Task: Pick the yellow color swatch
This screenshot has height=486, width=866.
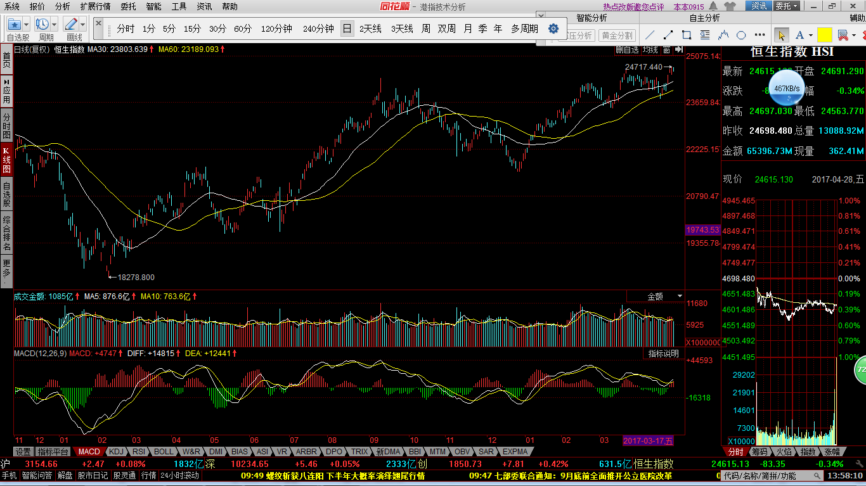Action: click(824, 35)
